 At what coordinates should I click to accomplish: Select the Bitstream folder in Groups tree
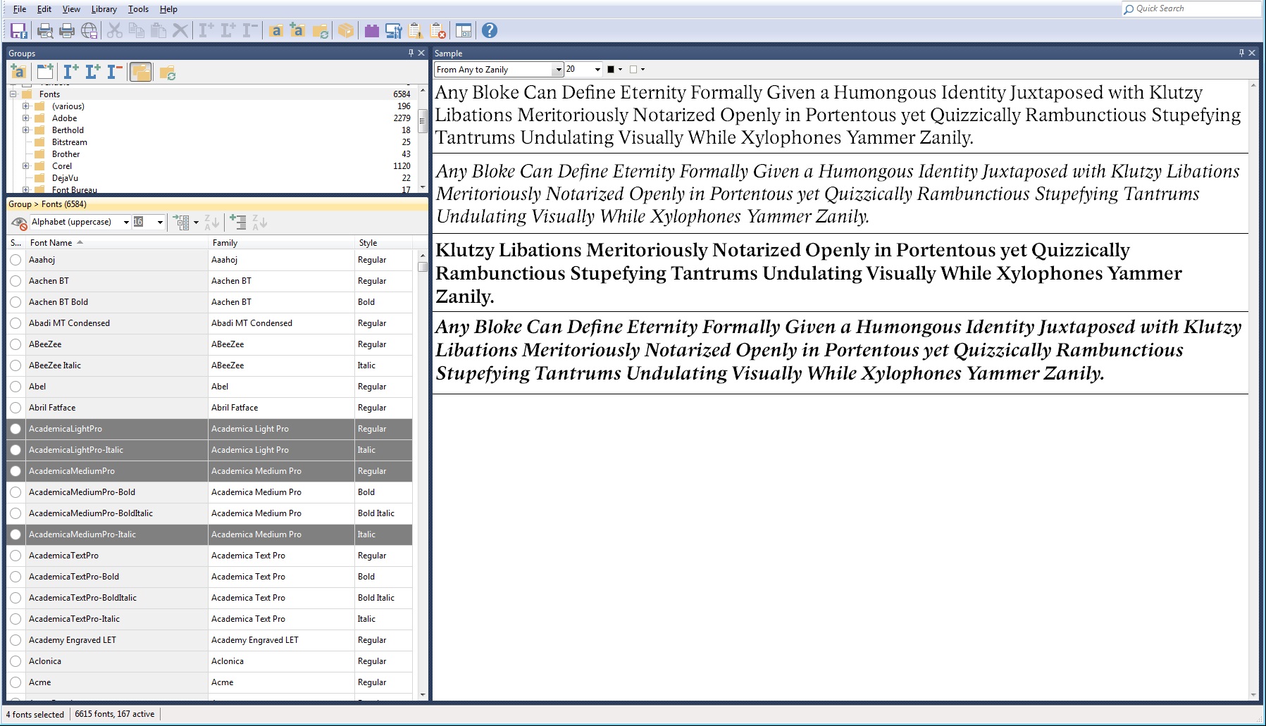click(70, 142)
